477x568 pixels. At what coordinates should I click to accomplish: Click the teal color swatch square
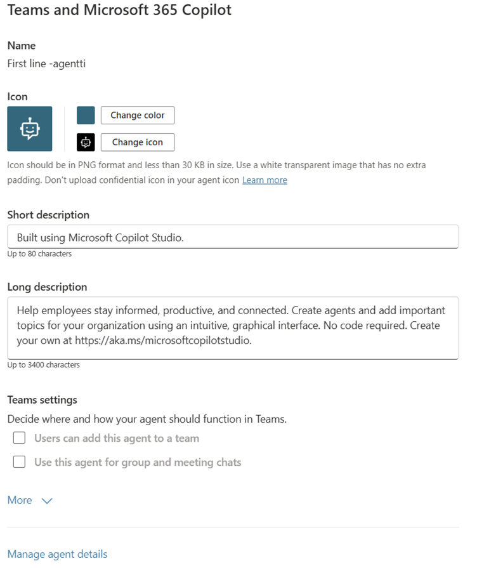point(86,115)
